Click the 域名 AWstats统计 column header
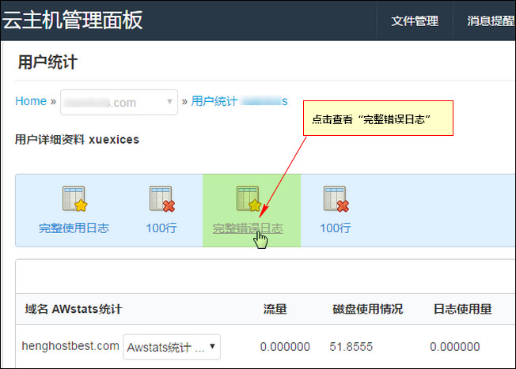The image size is (516, 369). pyautogui.click(x=74, y=309)
